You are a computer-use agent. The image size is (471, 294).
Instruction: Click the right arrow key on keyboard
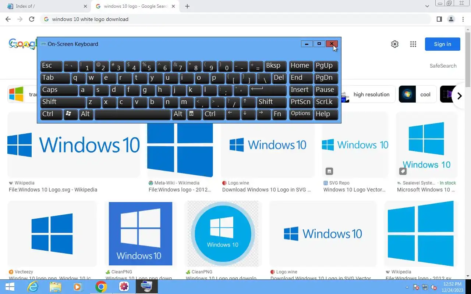264,114
